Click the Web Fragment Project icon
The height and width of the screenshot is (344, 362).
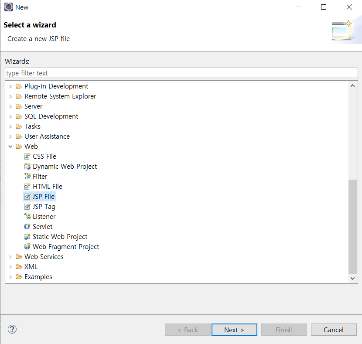[x=27, y=246]
